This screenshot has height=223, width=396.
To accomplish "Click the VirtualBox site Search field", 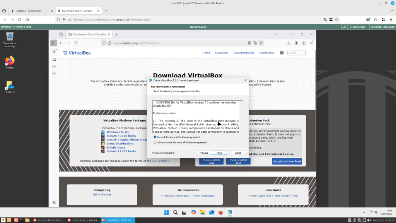I will point(297,53).
